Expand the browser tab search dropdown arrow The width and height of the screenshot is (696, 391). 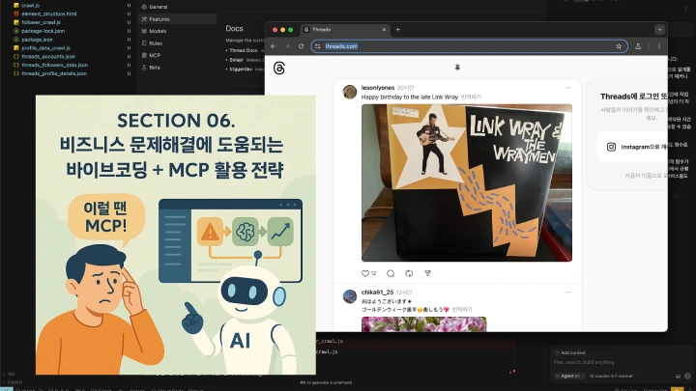point(659,30)
